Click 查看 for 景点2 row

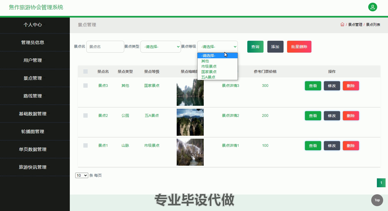(x=313, y=116)
